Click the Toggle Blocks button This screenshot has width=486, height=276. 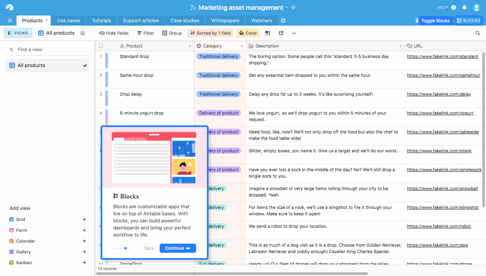click(x=435, y=21)
